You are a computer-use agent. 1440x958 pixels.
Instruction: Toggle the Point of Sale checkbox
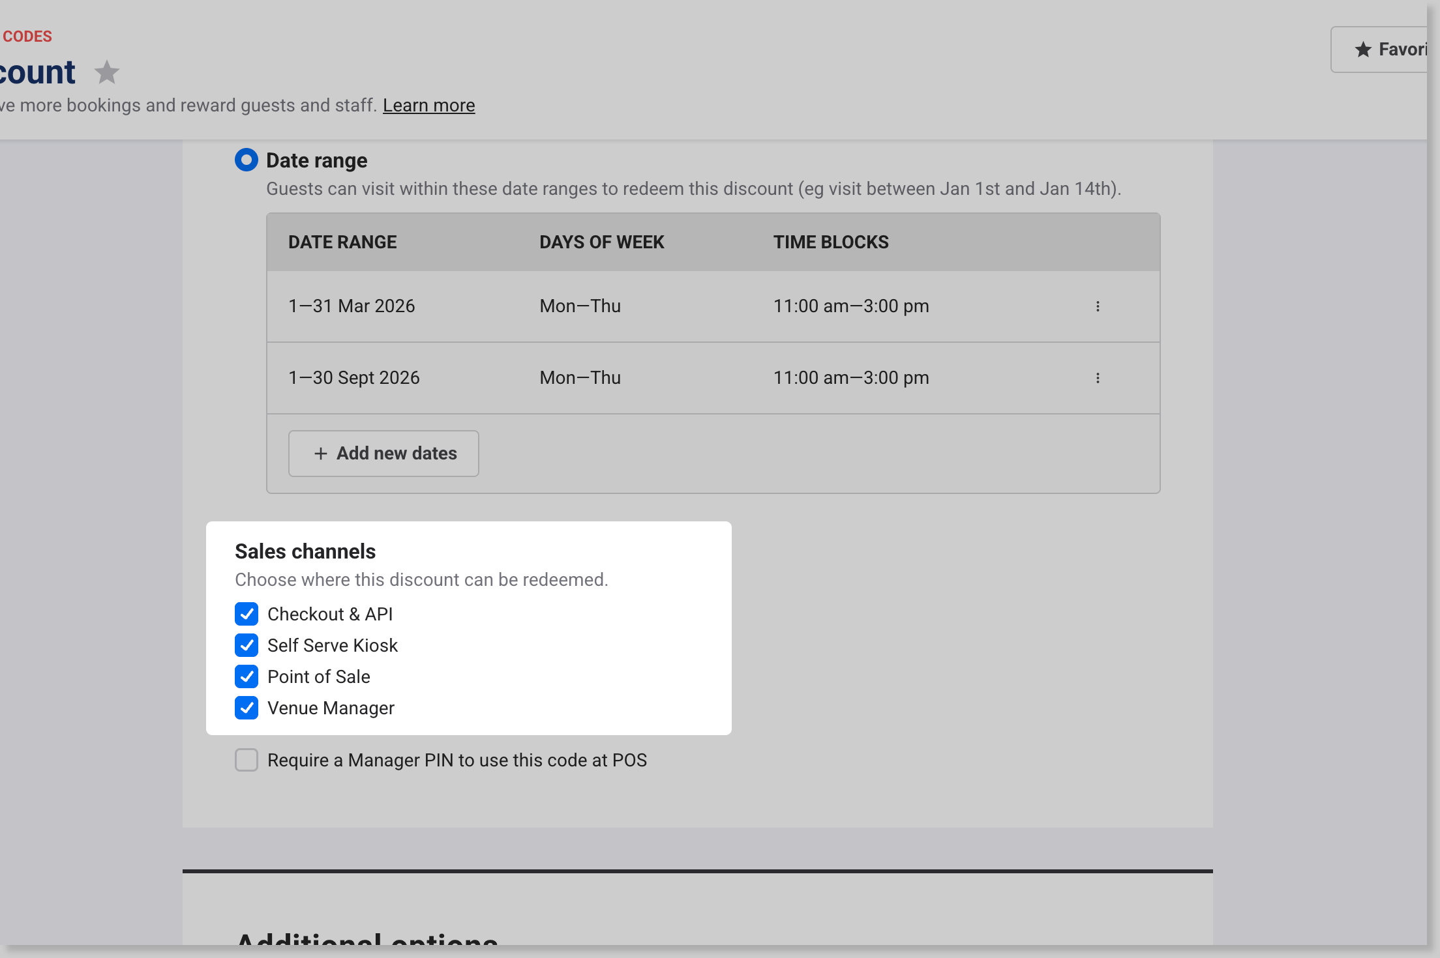pyautogui.click(x=247, y=676)
